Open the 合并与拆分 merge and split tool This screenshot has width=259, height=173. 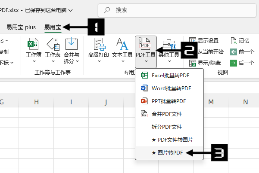(x=71, y=45)
